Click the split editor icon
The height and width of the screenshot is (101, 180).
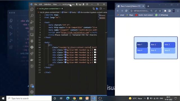pyautogui.click(x=101, y=9)
